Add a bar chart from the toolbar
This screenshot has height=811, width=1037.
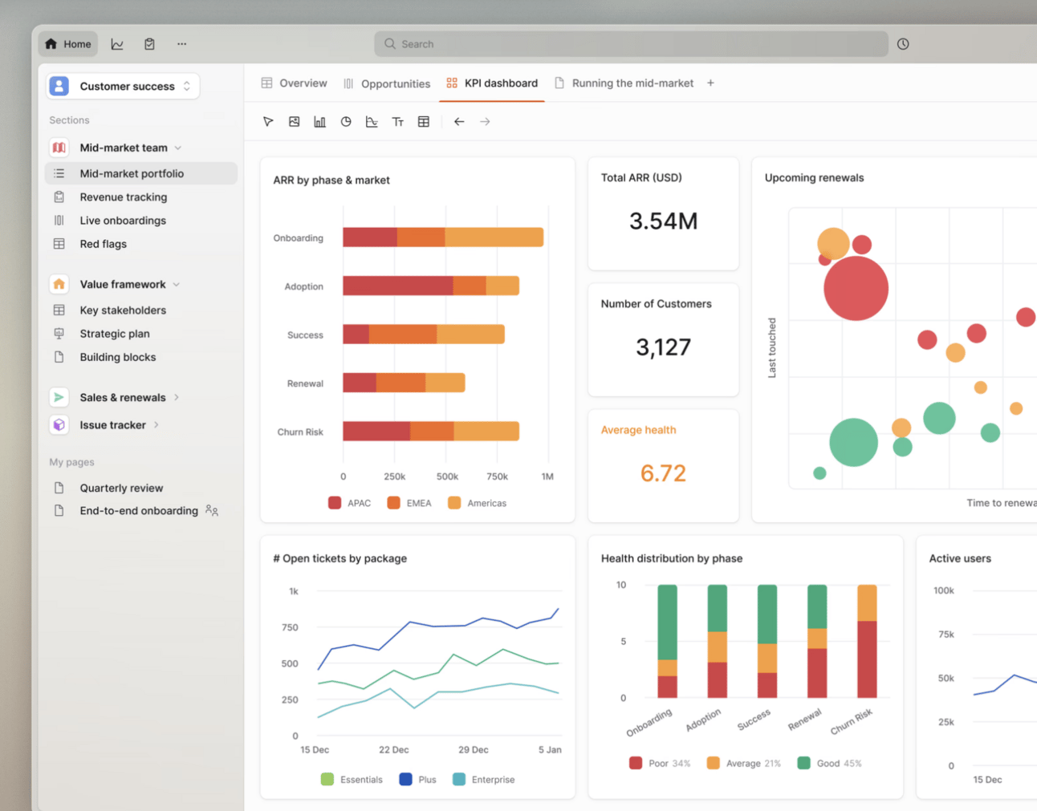319,122
